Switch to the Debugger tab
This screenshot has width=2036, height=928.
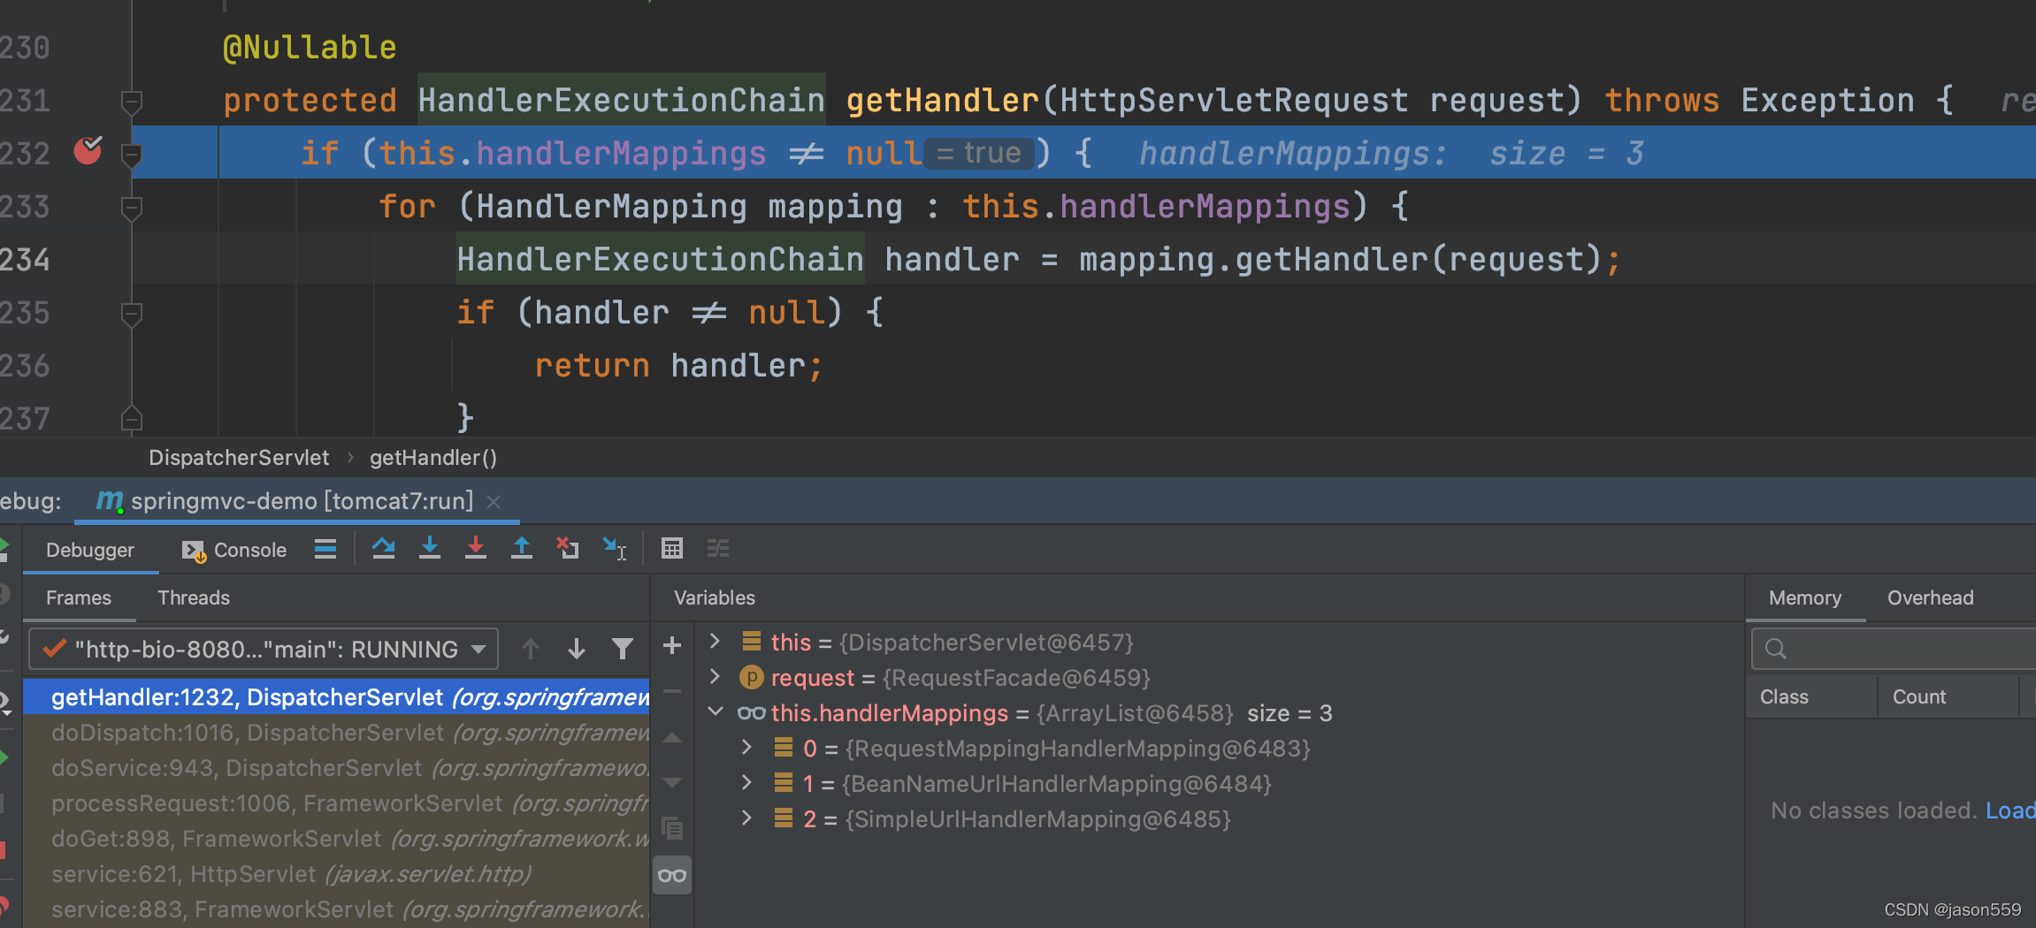click(x=90, y=550)
